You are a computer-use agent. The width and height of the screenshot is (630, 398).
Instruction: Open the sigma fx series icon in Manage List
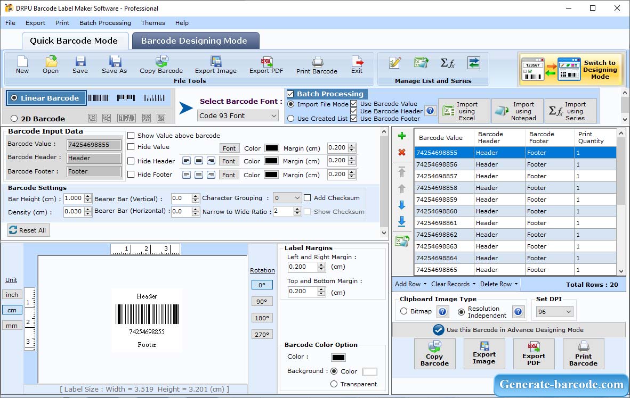pos(447,63)
